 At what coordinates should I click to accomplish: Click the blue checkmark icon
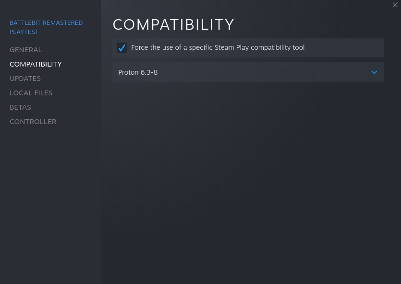[x=122, y=48]
